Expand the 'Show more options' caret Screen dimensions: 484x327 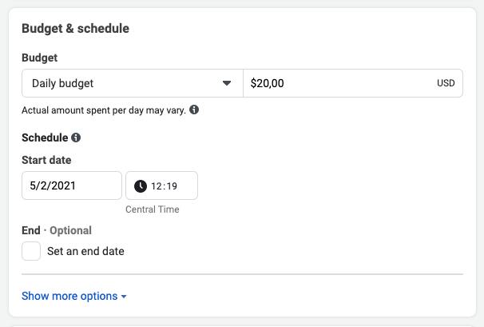click(x=124, y=297)
